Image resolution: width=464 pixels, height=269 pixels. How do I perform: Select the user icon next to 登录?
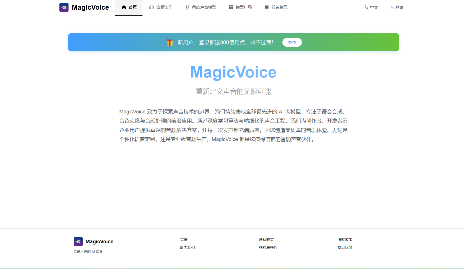click(x=391, y=7)
